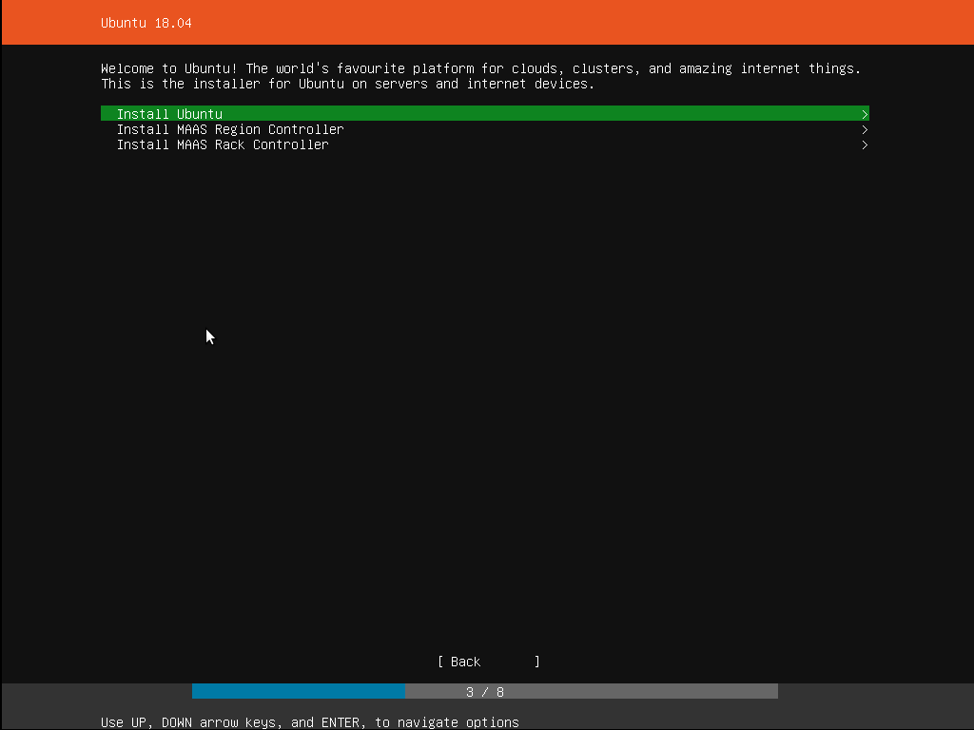Choose Install MAAS Region Controller
Screen dimensions: 974x730
tap(230, 129)
